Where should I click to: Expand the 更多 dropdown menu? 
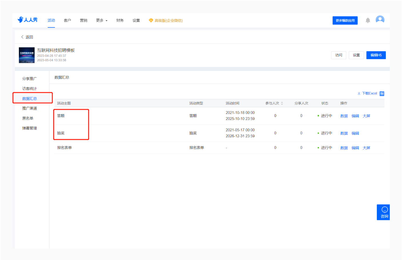[x=102, y=20]
